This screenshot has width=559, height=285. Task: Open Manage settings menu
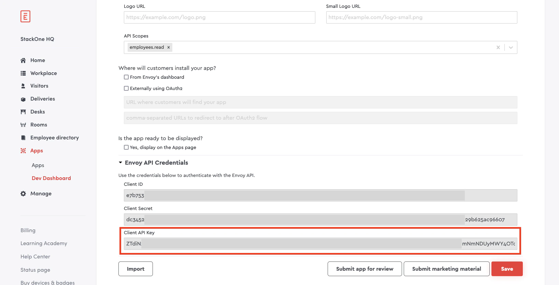(41, 194)
